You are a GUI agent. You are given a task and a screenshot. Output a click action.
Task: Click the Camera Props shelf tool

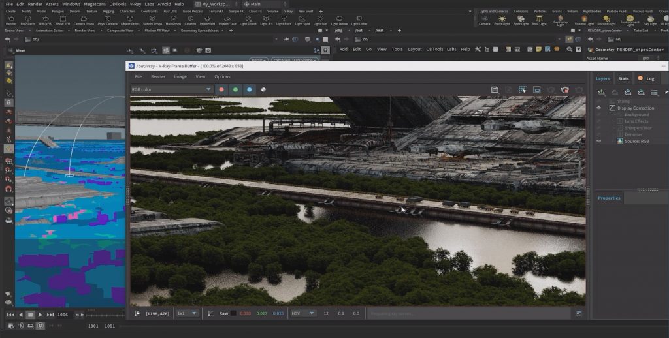84,19
